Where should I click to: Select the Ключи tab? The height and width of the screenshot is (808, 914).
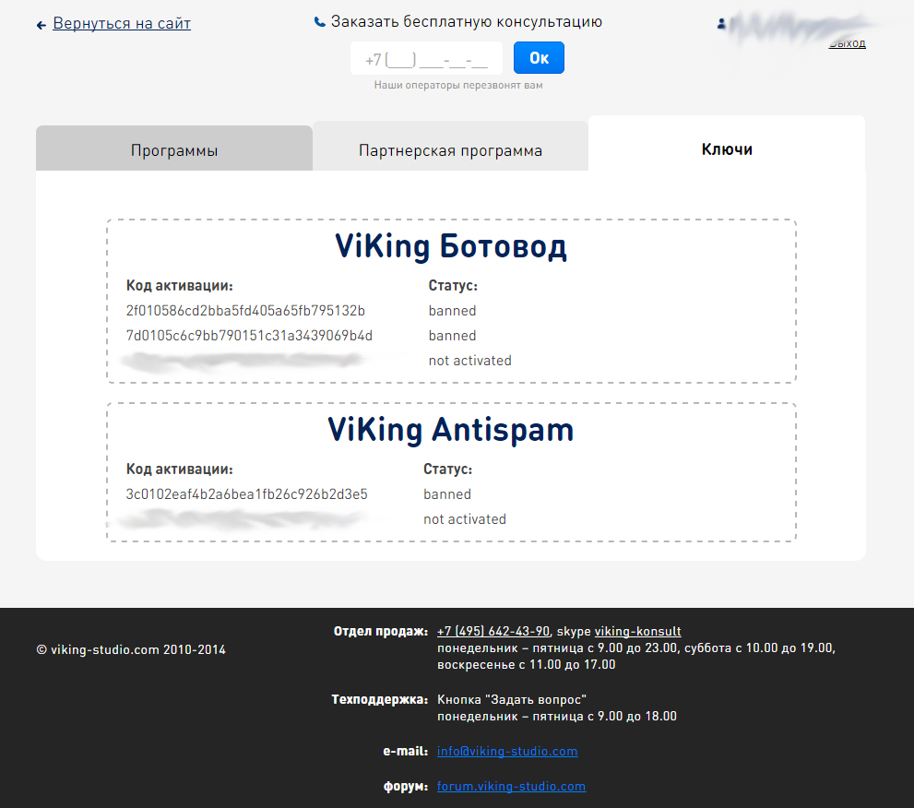[x=727, y=143]
